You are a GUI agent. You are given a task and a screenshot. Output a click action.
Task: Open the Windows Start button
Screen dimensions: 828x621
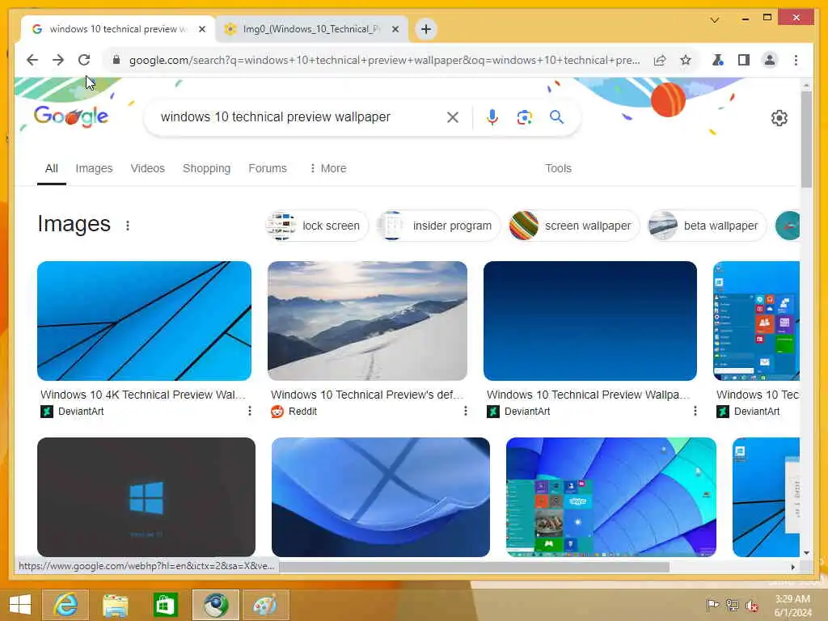(x=20, y=605)
